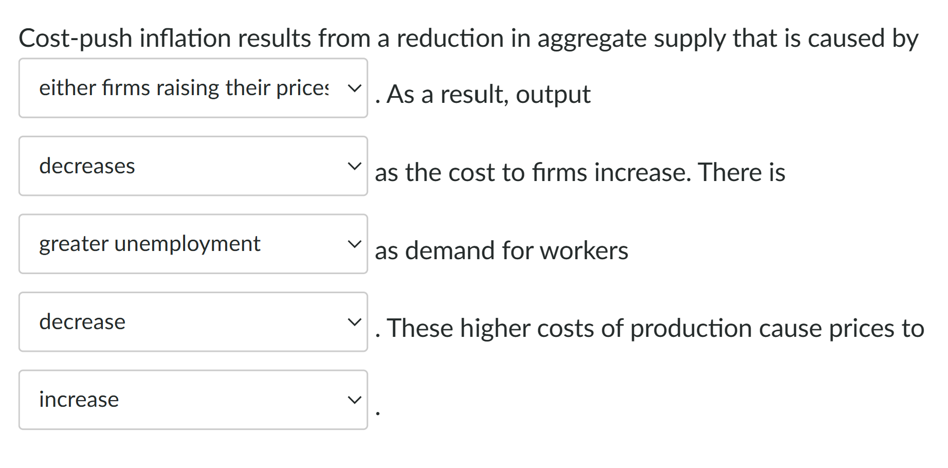The image size is (948, 468).
Task: Click the chevron beside 'decrease'
Action: click(x=355, y=321)
